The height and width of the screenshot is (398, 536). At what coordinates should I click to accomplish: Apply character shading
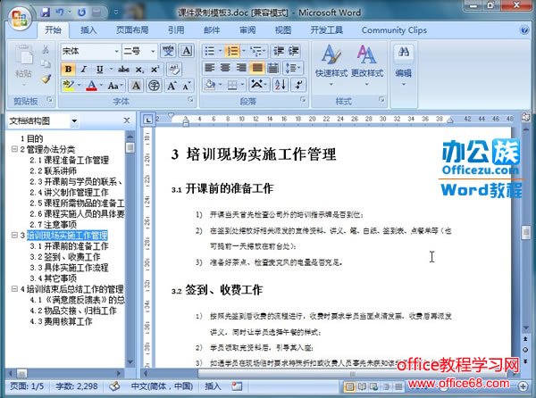[136, 86]
